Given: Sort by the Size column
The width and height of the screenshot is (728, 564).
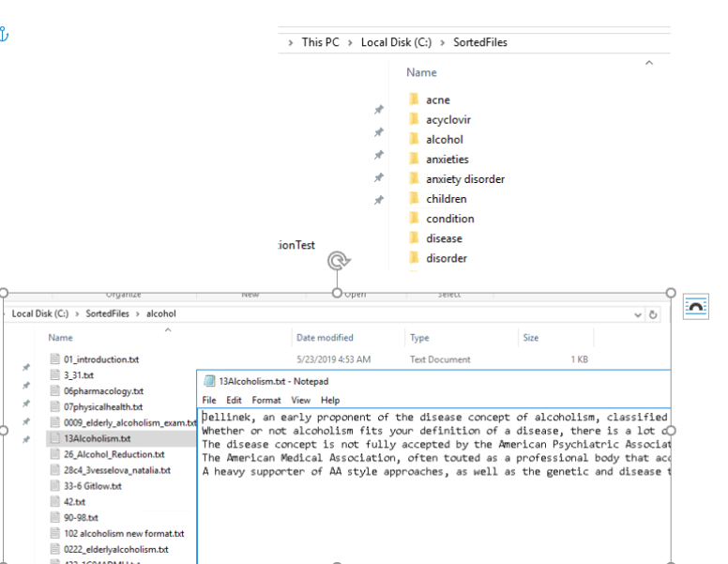Looking at the screenshot, I should click(531, 338).
